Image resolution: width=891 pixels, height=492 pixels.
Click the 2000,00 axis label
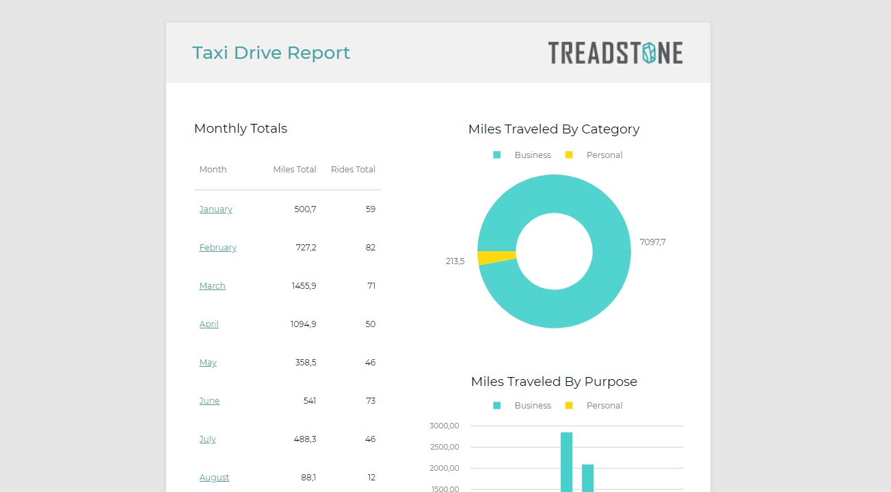coord(444,468)
